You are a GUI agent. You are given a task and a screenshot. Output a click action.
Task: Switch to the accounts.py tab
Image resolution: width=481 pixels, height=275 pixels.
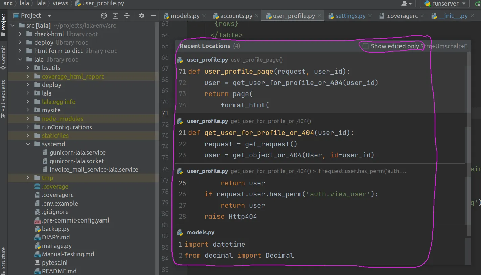[x=236, y=16]
